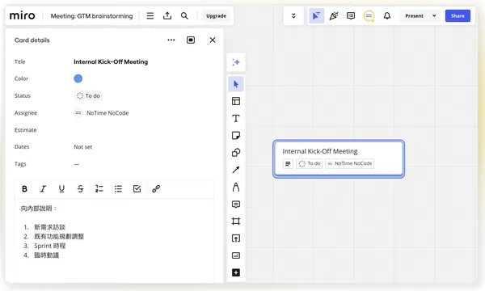Viewport: 485px width, 291px height.
Task: Toggle underline formatting
Action: pos(61,188)
